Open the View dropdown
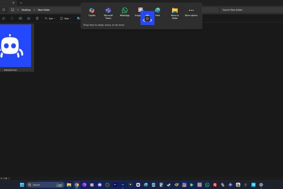283x189 pixels. coord(66,18)
